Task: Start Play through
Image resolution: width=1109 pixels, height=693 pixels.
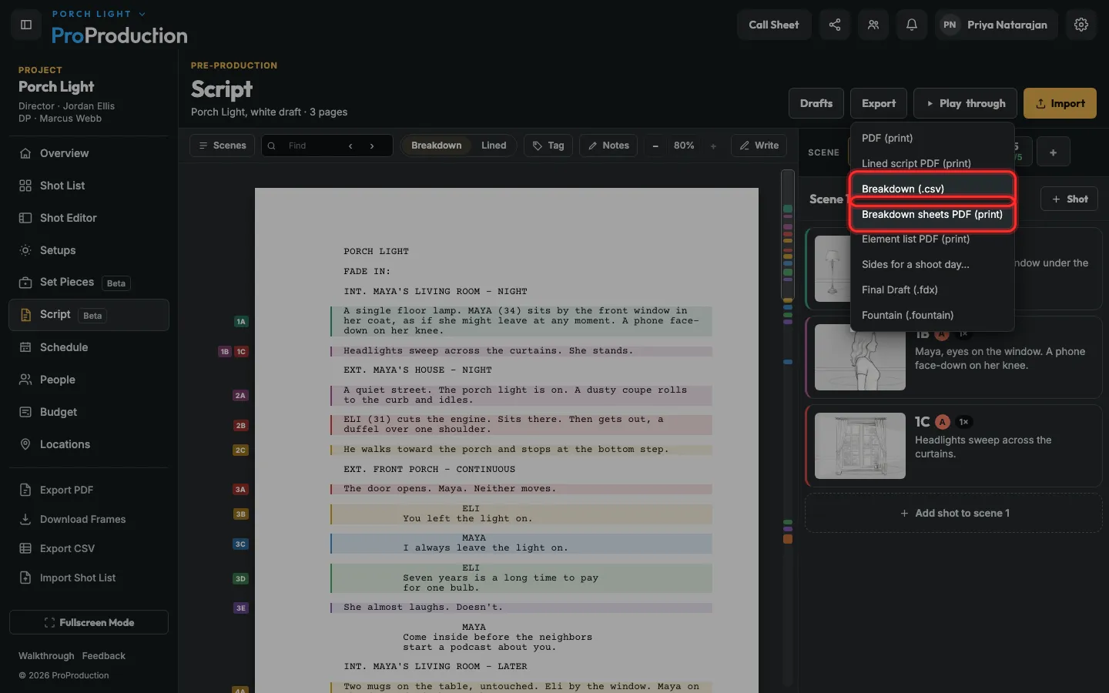Action: (965, 103)
